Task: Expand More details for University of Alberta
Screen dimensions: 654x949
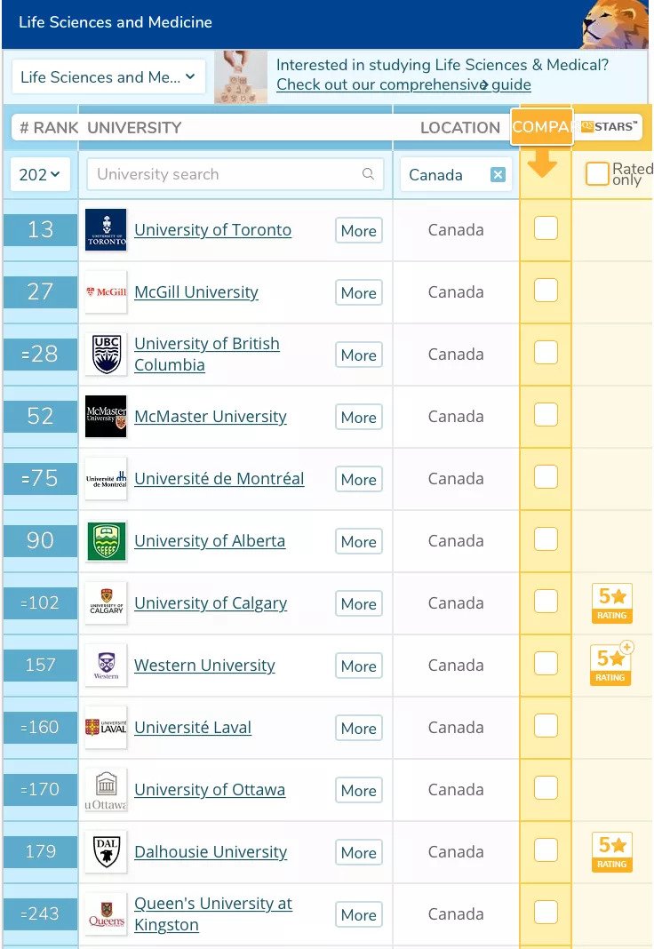Action: (x=359, y=542)
